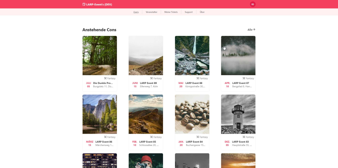Click the waterfall thumbnail of LARP Event 88
Screen dimensions: 338x168
click(x=192, y=55)
